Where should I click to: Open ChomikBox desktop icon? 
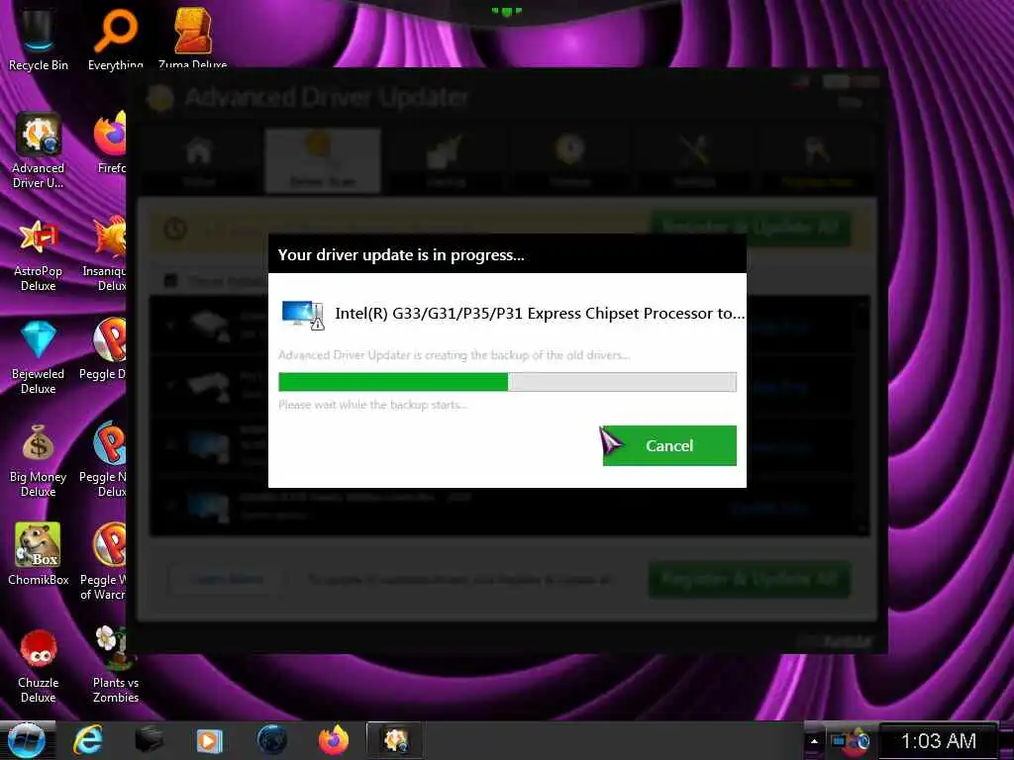click(39, 554)
